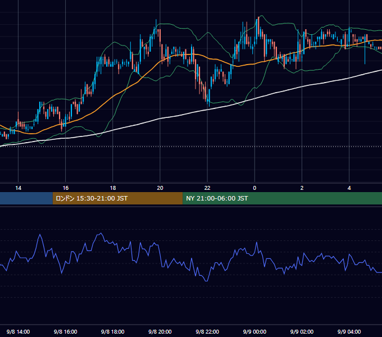Click the 9/9 00:00 date label
This screenshot has width=382, height=337.
point(254,331)
